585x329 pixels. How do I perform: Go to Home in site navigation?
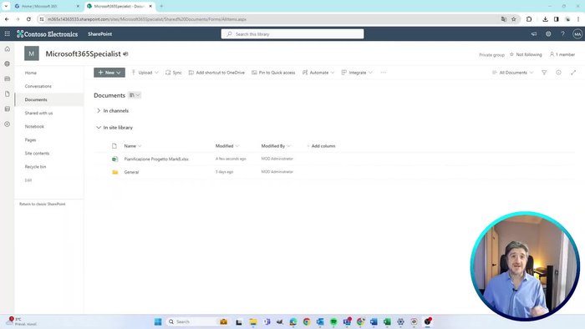31,73
